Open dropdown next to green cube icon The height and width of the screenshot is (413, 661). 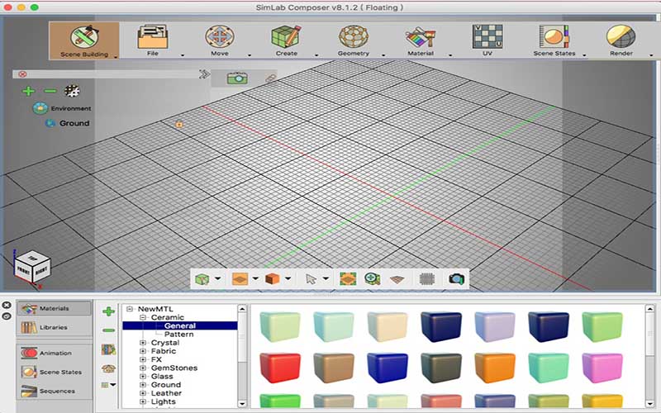coord(217,278)
